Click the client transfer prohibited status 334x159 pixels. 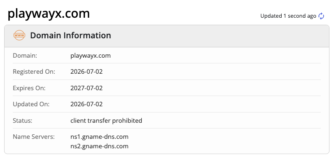(106, 121)
